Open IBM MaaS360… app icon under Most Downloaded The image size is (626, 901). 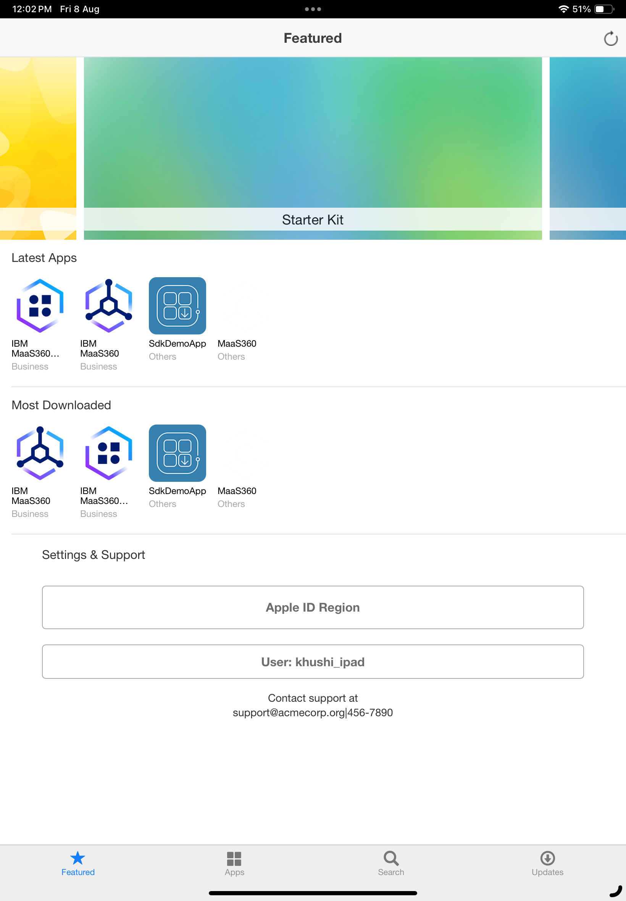(109, 453)
